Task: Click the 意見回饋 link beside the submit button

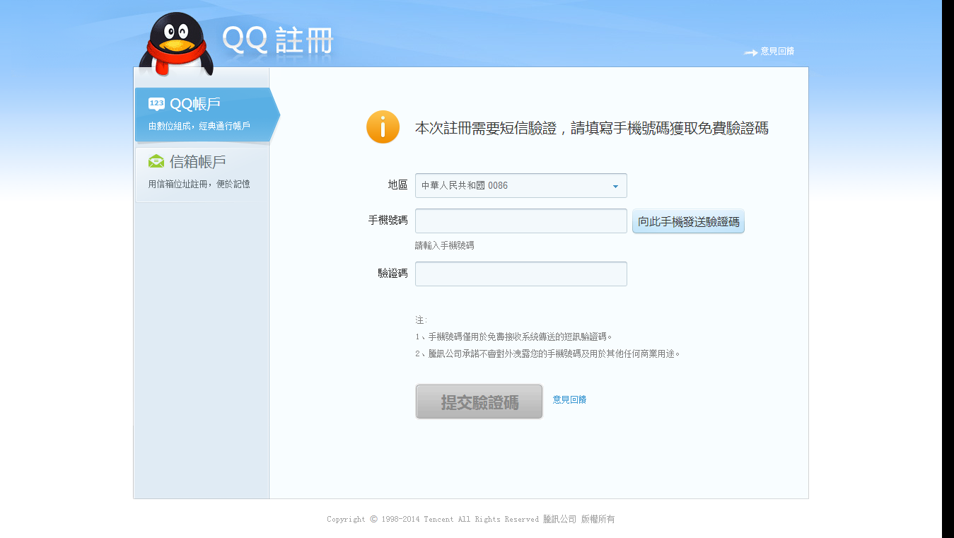Action: [x=569, y=399]
